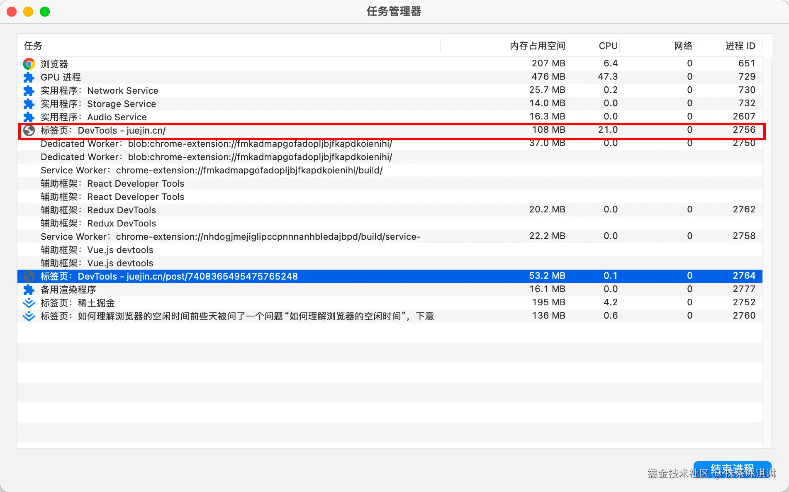Select the GPU 进程 row
The image size is (789, 492).
[x=390, y=77]
